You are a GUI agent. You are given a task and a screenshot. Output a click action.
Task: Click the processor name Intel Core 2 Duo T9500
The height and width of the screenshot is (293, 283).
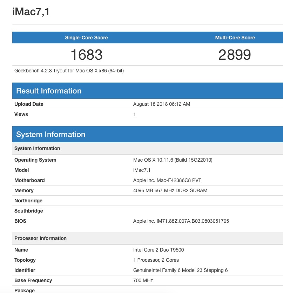[x=159, y=250]
